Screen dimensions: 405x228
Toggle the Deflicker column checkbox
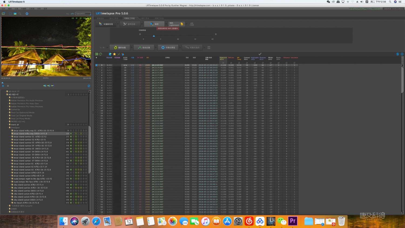pos(231,63)
